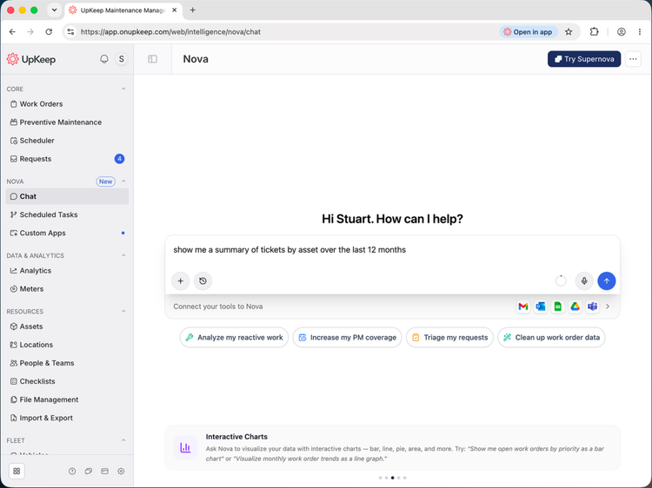This screenshot has width=652, height=488.
Task: Open Locations in sidebar
Action: [67, 345]
